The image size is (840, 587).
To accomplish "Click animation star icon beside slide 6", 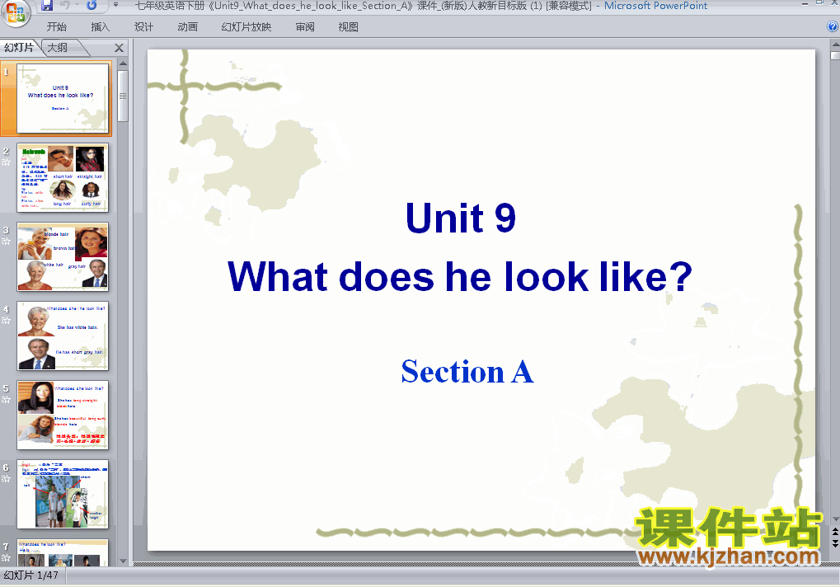I will [6, 479].
